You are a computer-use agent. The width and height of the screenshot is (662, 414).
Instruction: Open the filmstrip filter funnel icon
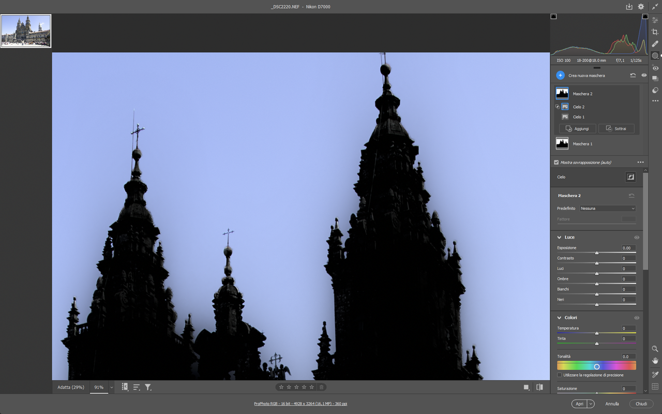pos(148,387)
